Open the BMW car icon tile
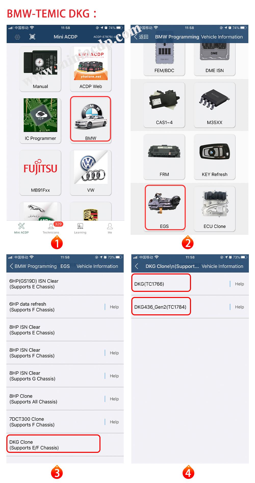 (91, 119)
